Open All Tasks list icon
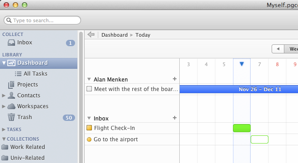This screenshot has width=298, height=163. tap(18, 74)
